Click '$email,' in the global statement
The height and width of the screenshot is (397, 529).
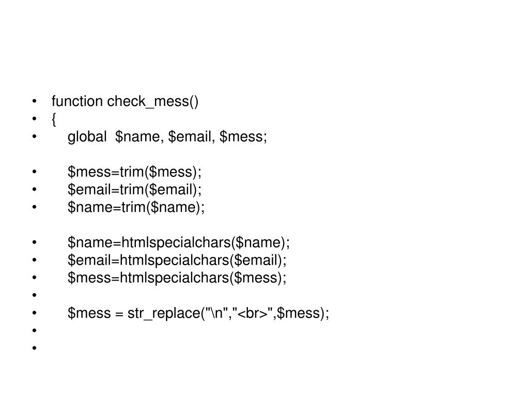point(192,136)
